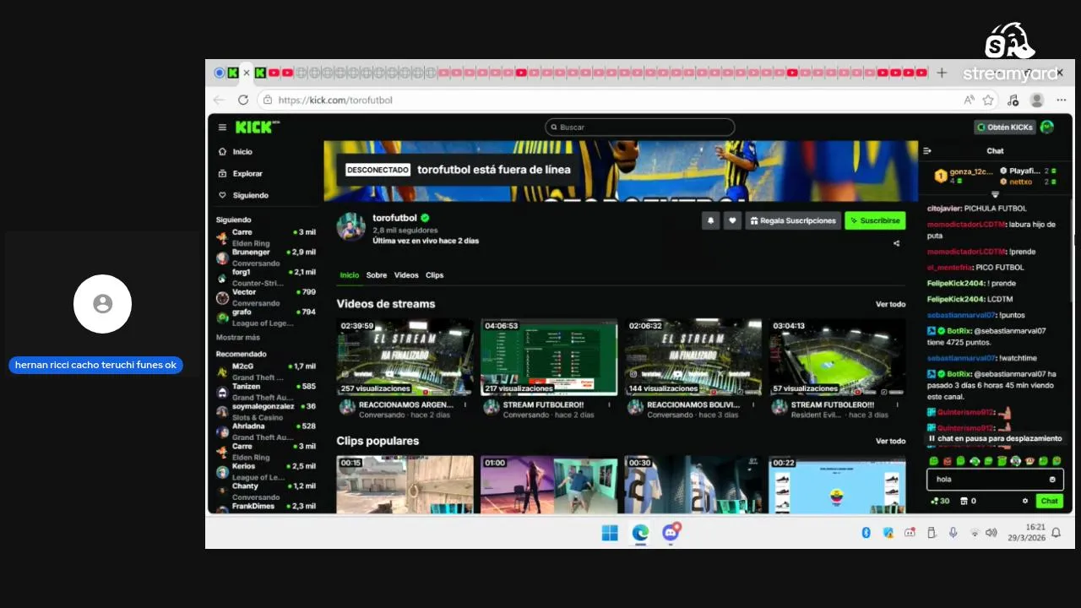Click the share icon below Suscribirse
Image resolution: width=1081 pixels, height=608 pixels.
(896, 243)
